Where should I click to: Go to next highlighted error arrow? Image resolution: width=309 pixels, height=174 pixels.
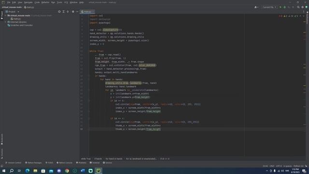click(x=304, y=16)
